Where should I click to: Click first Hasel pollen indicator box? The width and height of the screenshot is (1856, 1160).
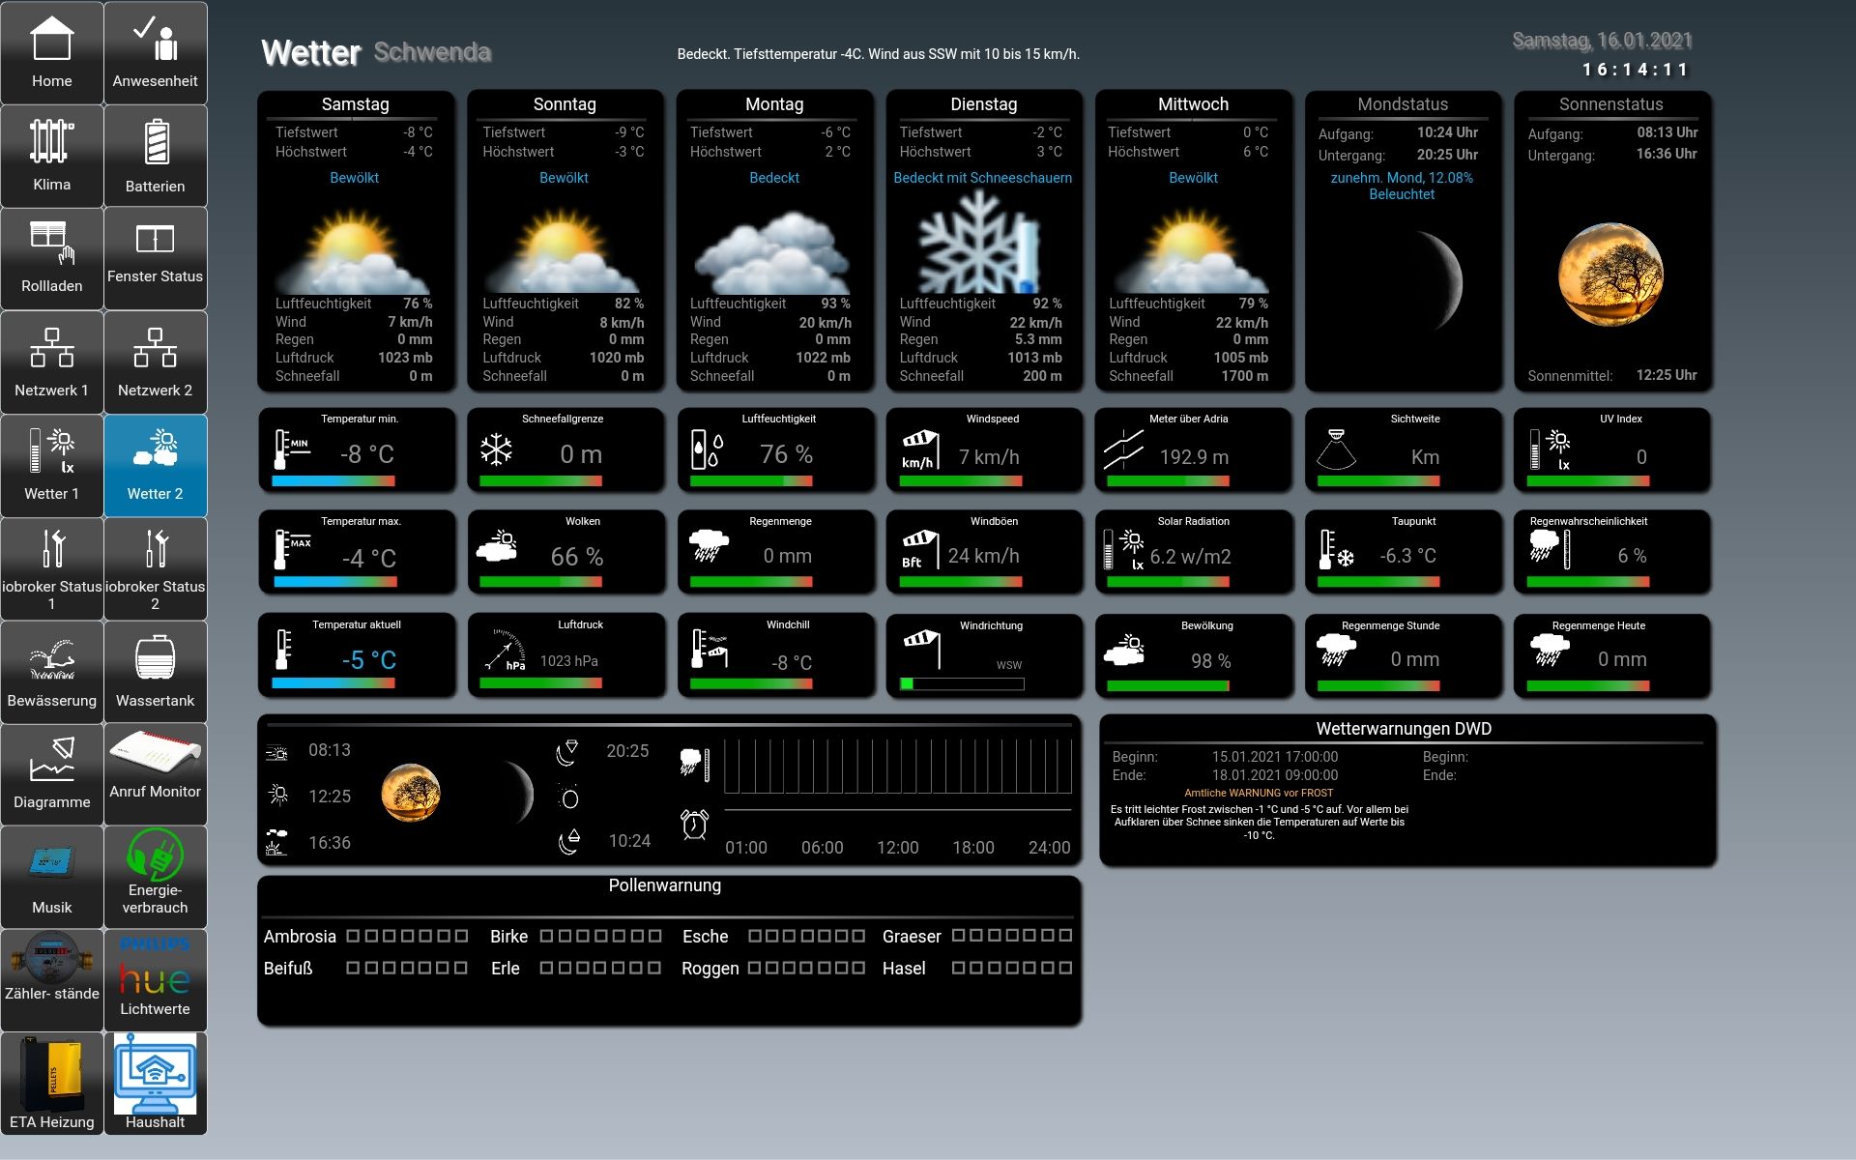click(958, 968)
